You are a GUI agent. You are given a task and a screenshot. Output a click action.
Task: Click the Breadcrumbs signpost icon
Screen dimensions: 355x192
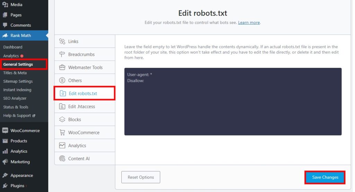(x=62, y=54)
